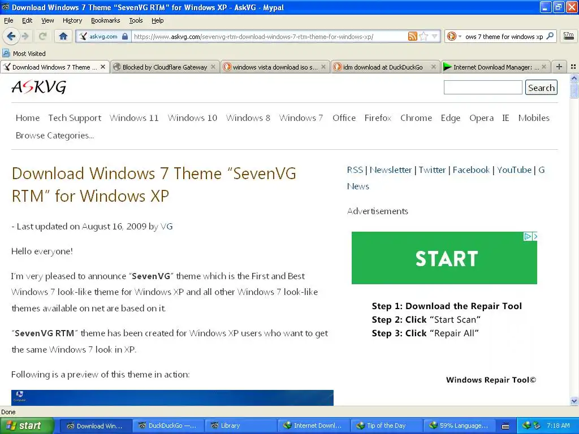Click the 57m toolbar button
Viewport: 579px width, 434px height.
coord(568,36)
